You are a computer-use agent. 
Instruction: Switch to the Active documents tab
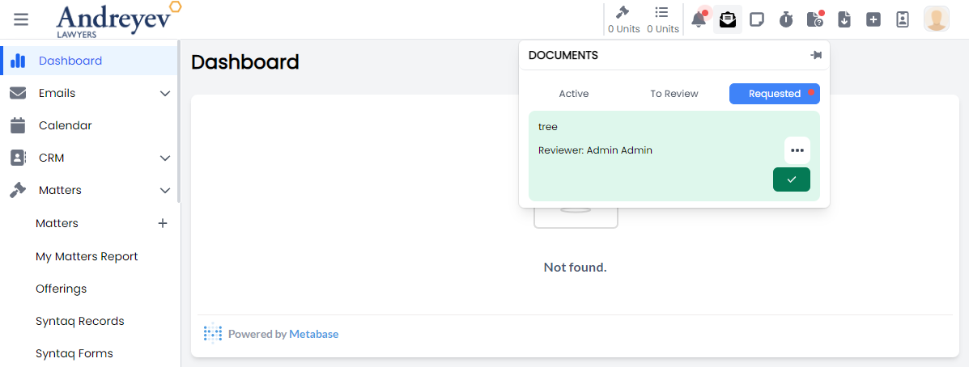pyautogui.click(x=574, y=94)
